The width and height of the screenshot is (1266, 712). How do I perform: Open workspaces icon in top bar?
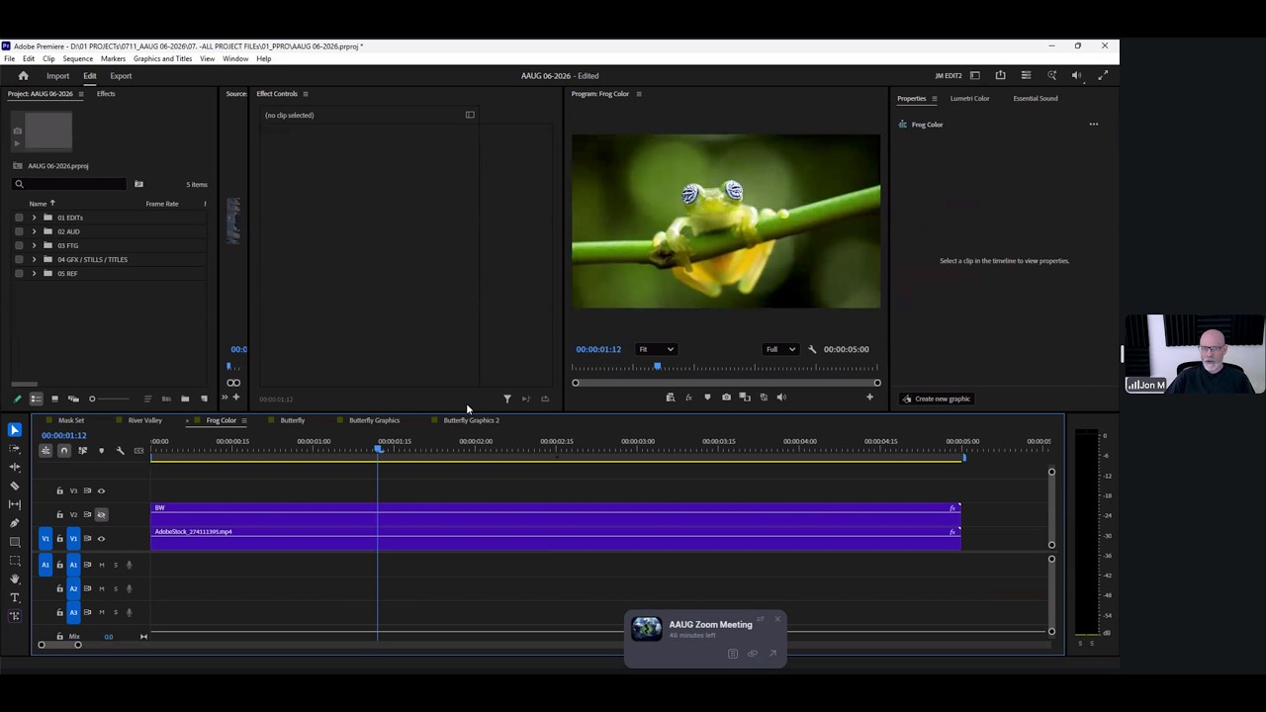974,76
